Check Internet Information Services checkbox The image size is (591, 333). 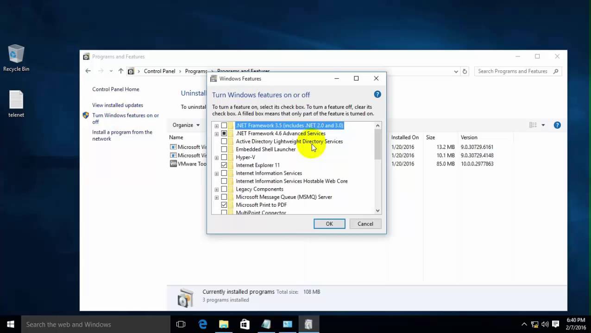(224, 173)
